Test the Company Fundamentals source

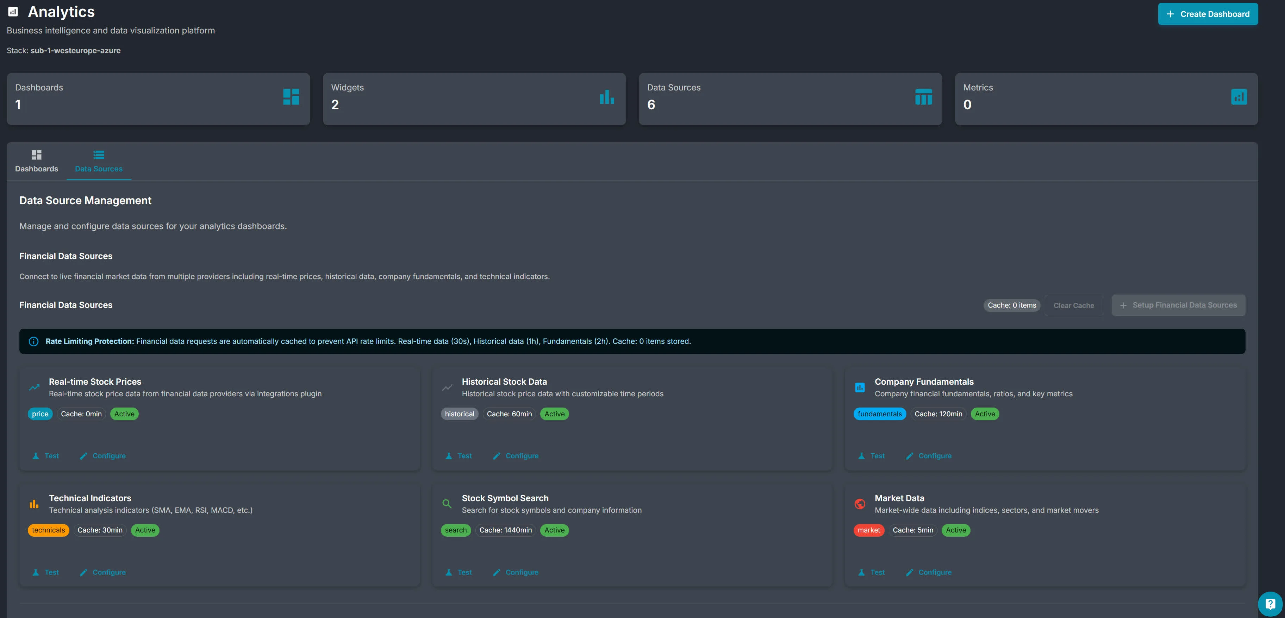pyautogui.click(x=872, y=456)
